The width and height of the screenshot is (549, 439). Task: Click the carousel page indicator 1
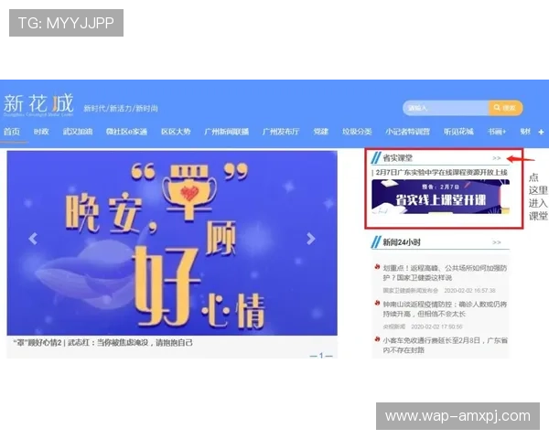click(x=321, y=356)
